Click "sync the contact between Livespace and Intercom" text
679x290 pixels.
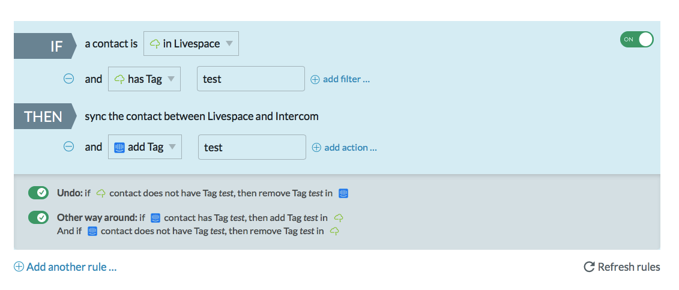point(202,116)
